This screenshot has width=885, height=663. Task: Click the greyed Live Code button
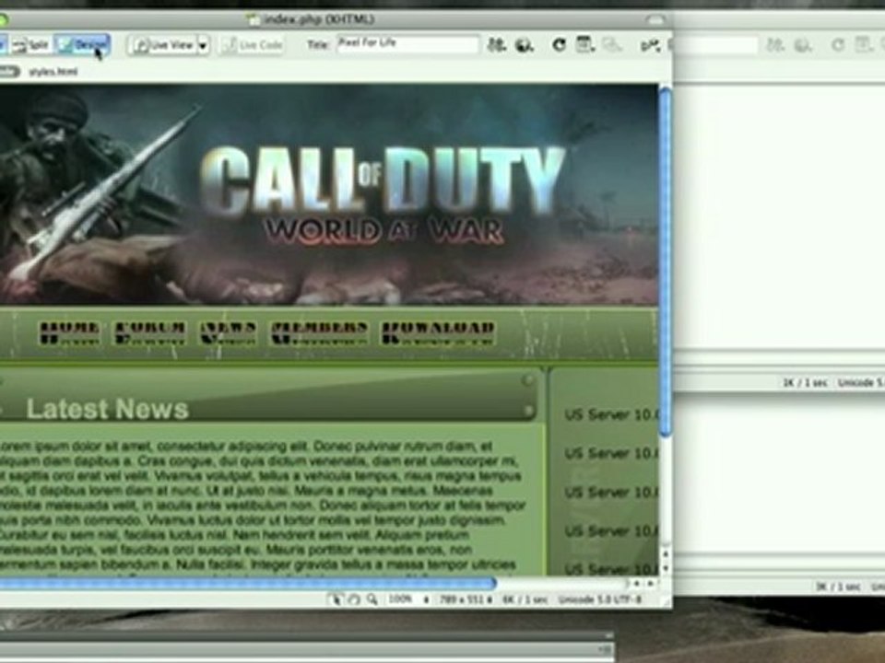(253, 45)
